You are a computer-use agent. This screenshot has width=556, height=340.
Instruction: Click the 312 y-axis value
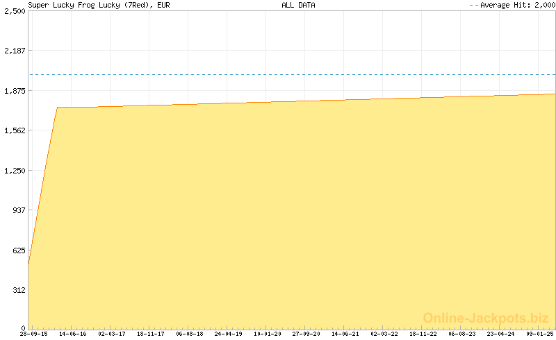[17, 289]
